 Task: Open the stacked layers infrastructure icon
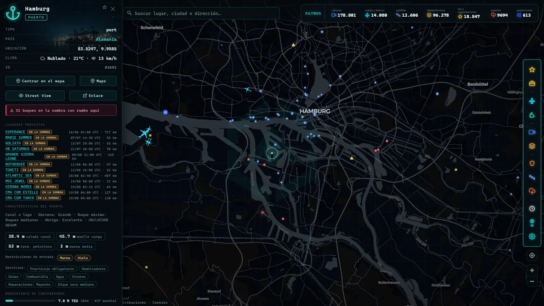532,146
